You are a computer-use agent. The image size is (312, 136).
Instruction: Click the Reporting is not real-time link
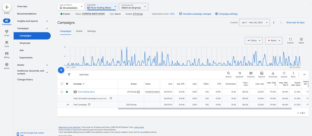[70, 127]
